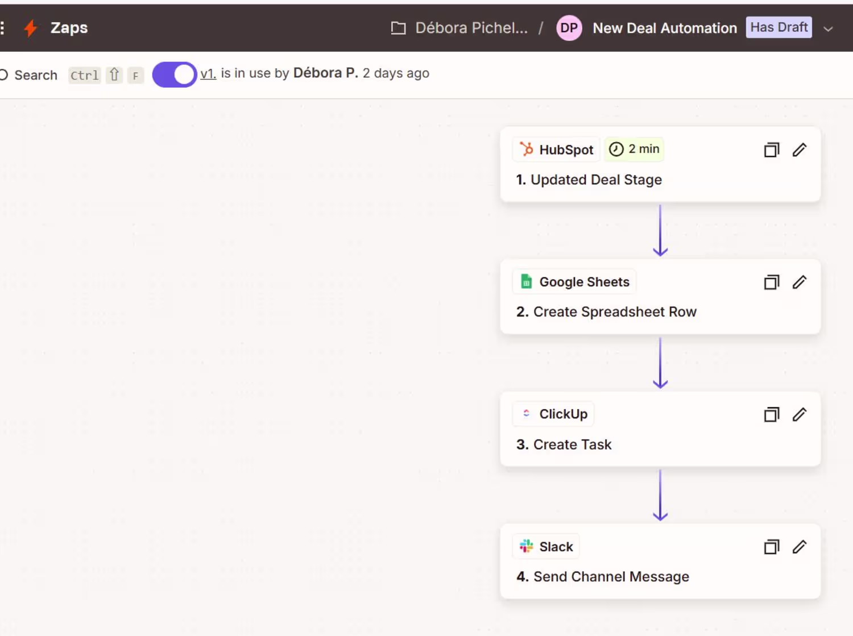Click the Has Draft badge

779,27
